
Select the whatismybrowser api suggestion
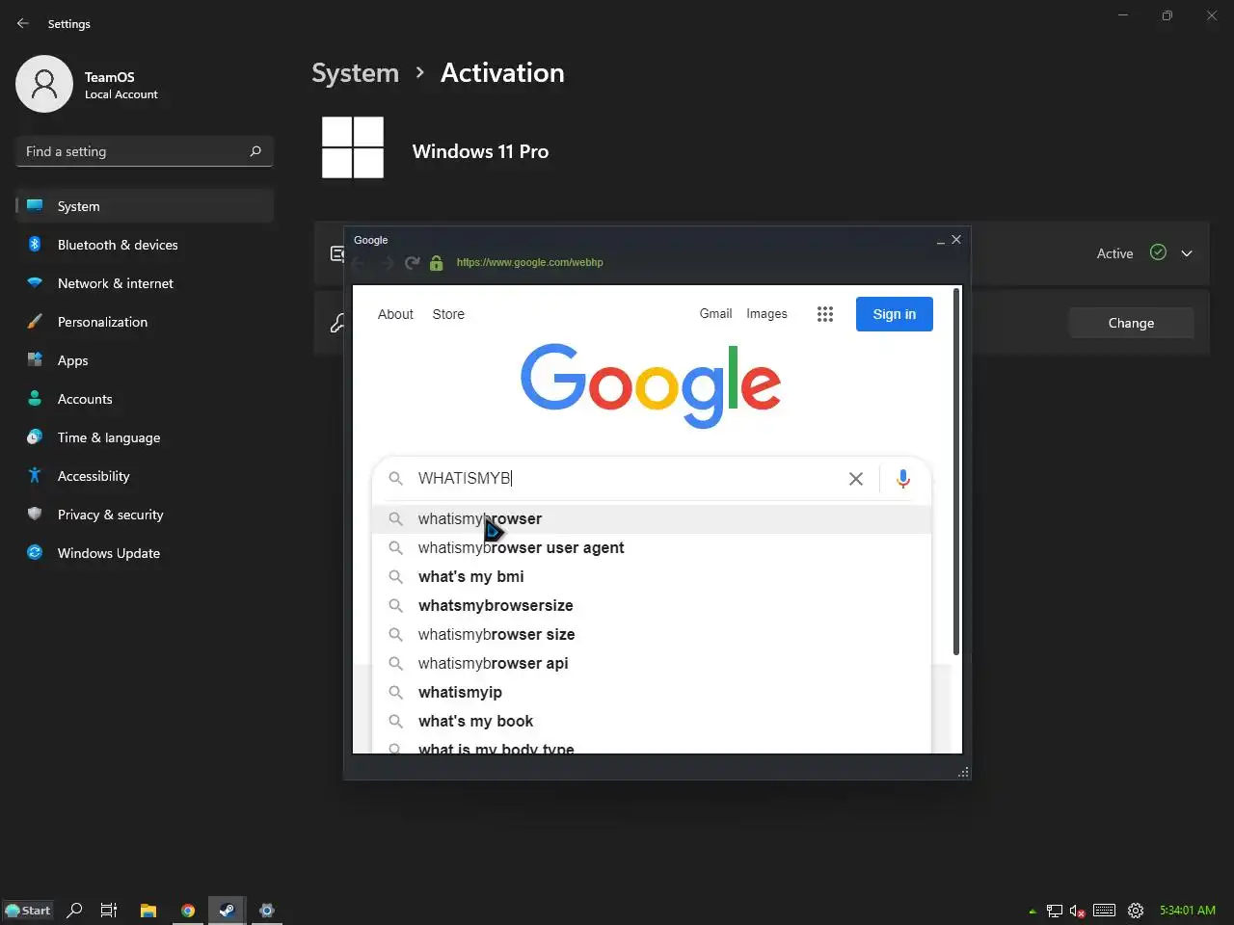point(652,663)
